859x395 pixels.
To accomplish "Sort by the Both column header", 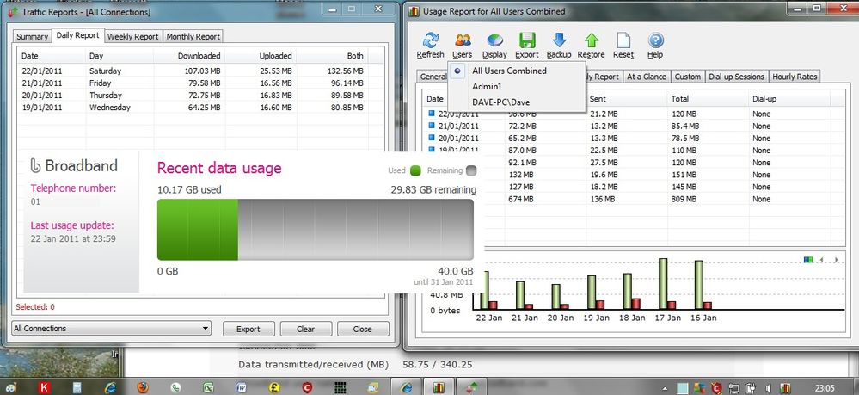I will click(333, 55).
